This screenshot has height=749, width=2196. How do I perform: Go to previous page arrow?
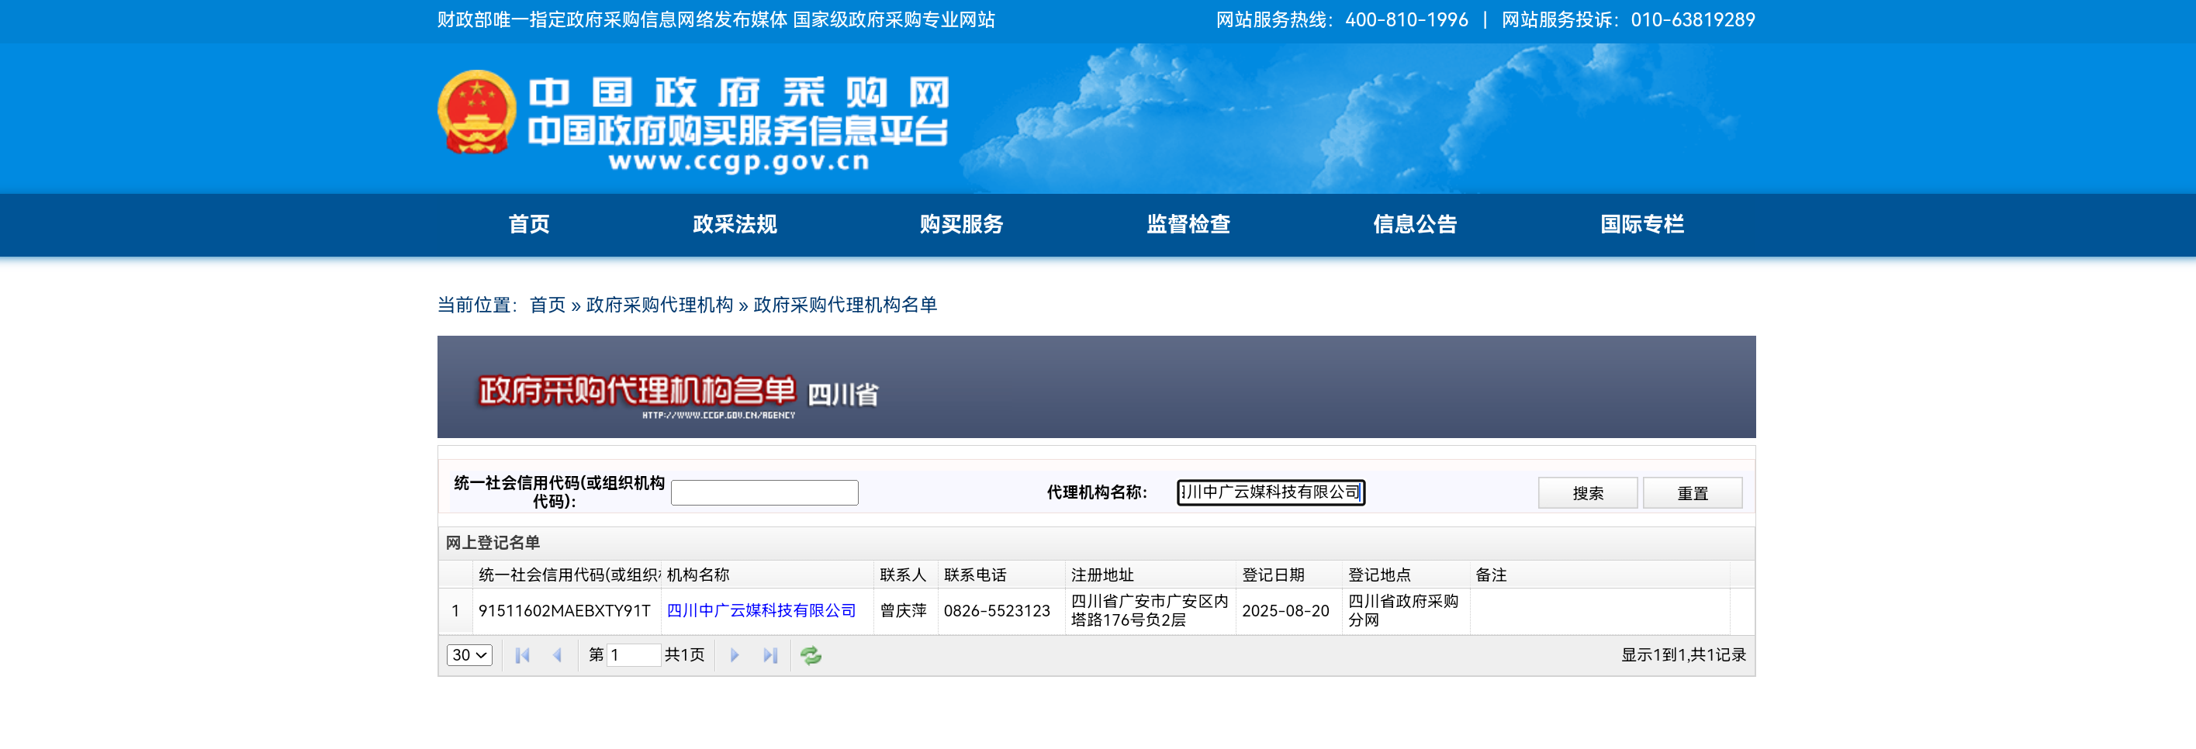point(558,654)
